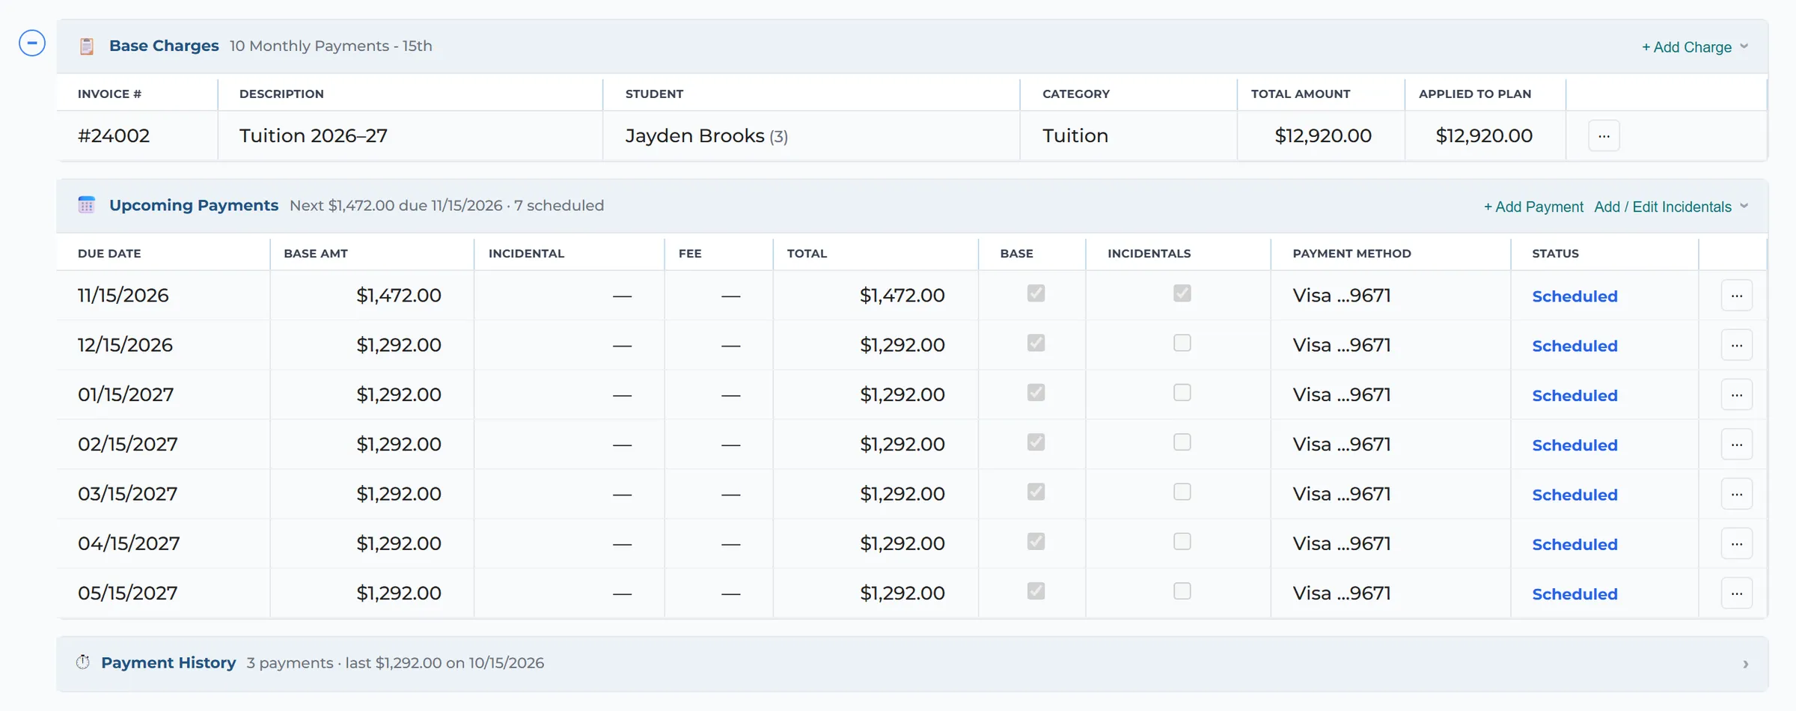Click the Upcoming Payments calendar icon
The height and width of the screenshot is (711, 1796).
[x=87, y=205]
